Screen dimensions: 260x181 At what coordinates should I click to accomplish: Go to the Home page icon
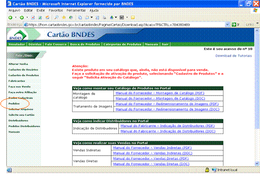coord(48,18)
